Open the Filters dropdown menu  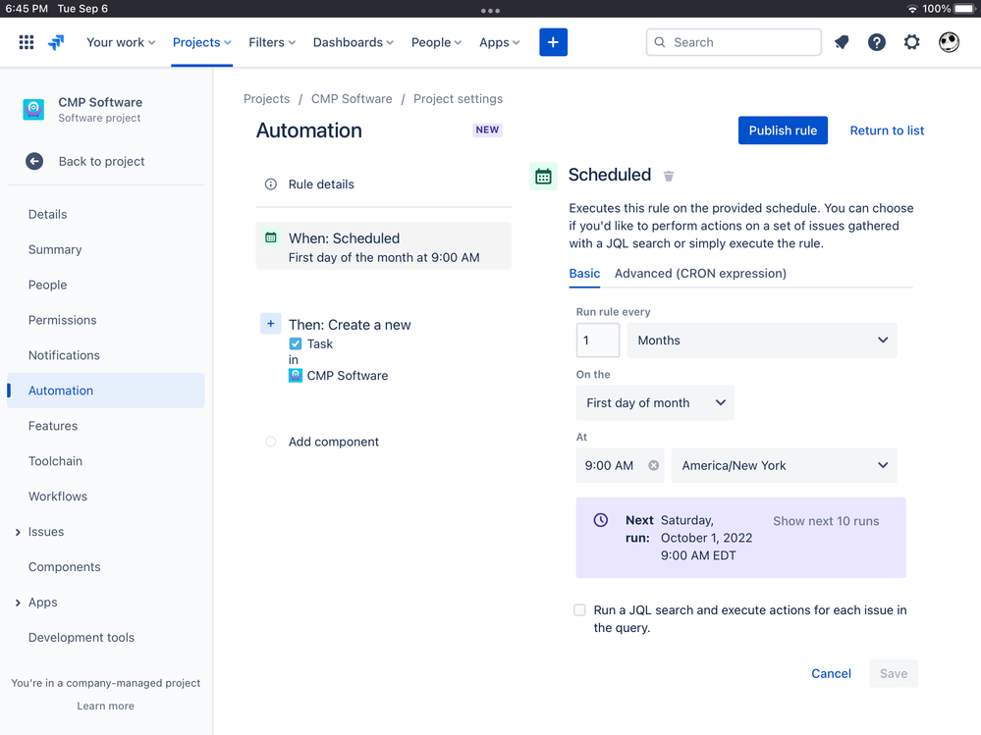[x=272, y=42]
